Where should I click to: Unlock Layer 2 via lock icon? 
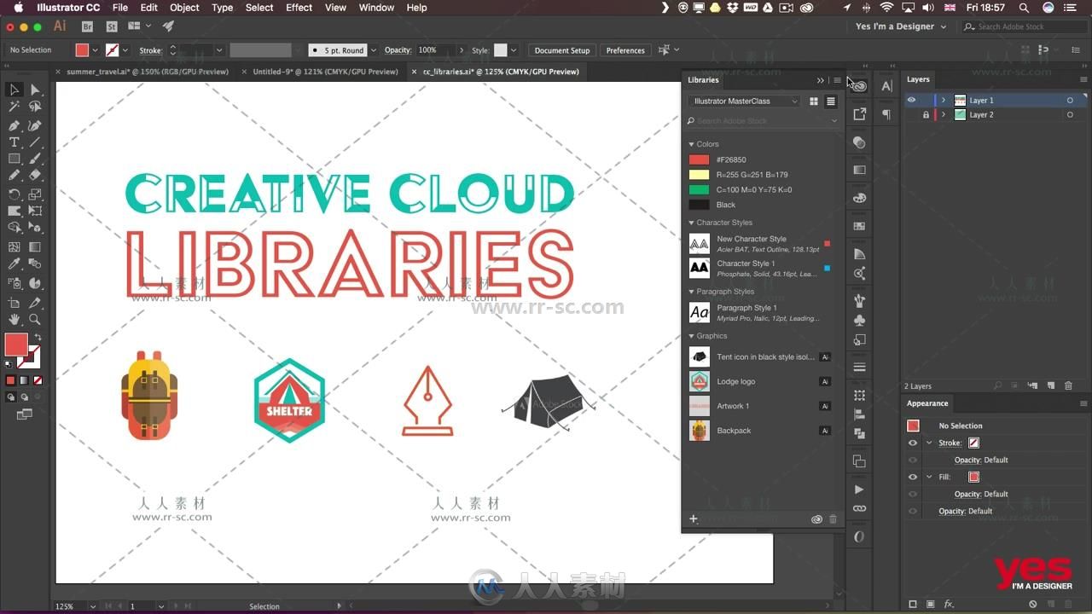[926, 115]
